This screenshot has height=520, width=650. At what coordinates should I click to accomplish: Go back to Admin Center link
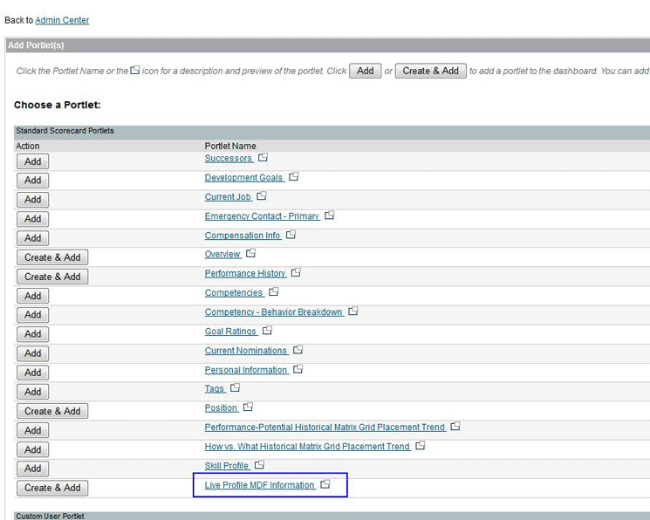tap(62, 20)
